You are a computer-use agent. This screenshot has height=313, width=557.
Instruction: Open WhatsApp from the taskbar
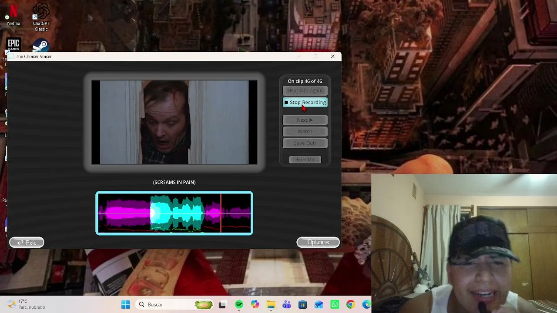click(x=334, y=304)
